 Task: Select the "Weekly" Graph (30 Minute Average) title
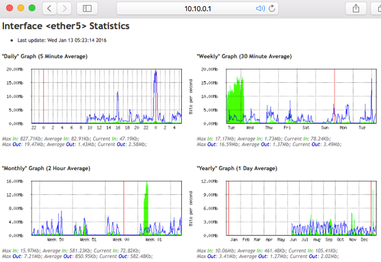click(244, 56)
